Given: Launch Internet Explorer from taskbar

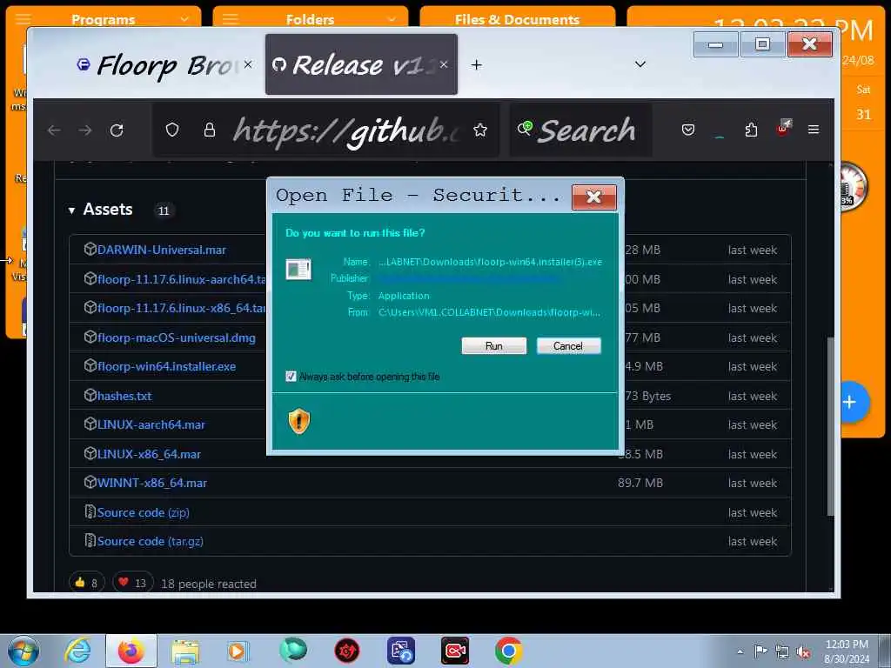Looking at the screenshot, I should [77, 651].
